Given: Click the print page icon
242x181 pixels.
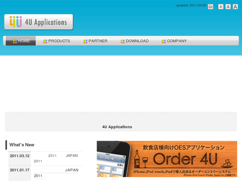Looking at the screenshot, I should coord(210,7).
